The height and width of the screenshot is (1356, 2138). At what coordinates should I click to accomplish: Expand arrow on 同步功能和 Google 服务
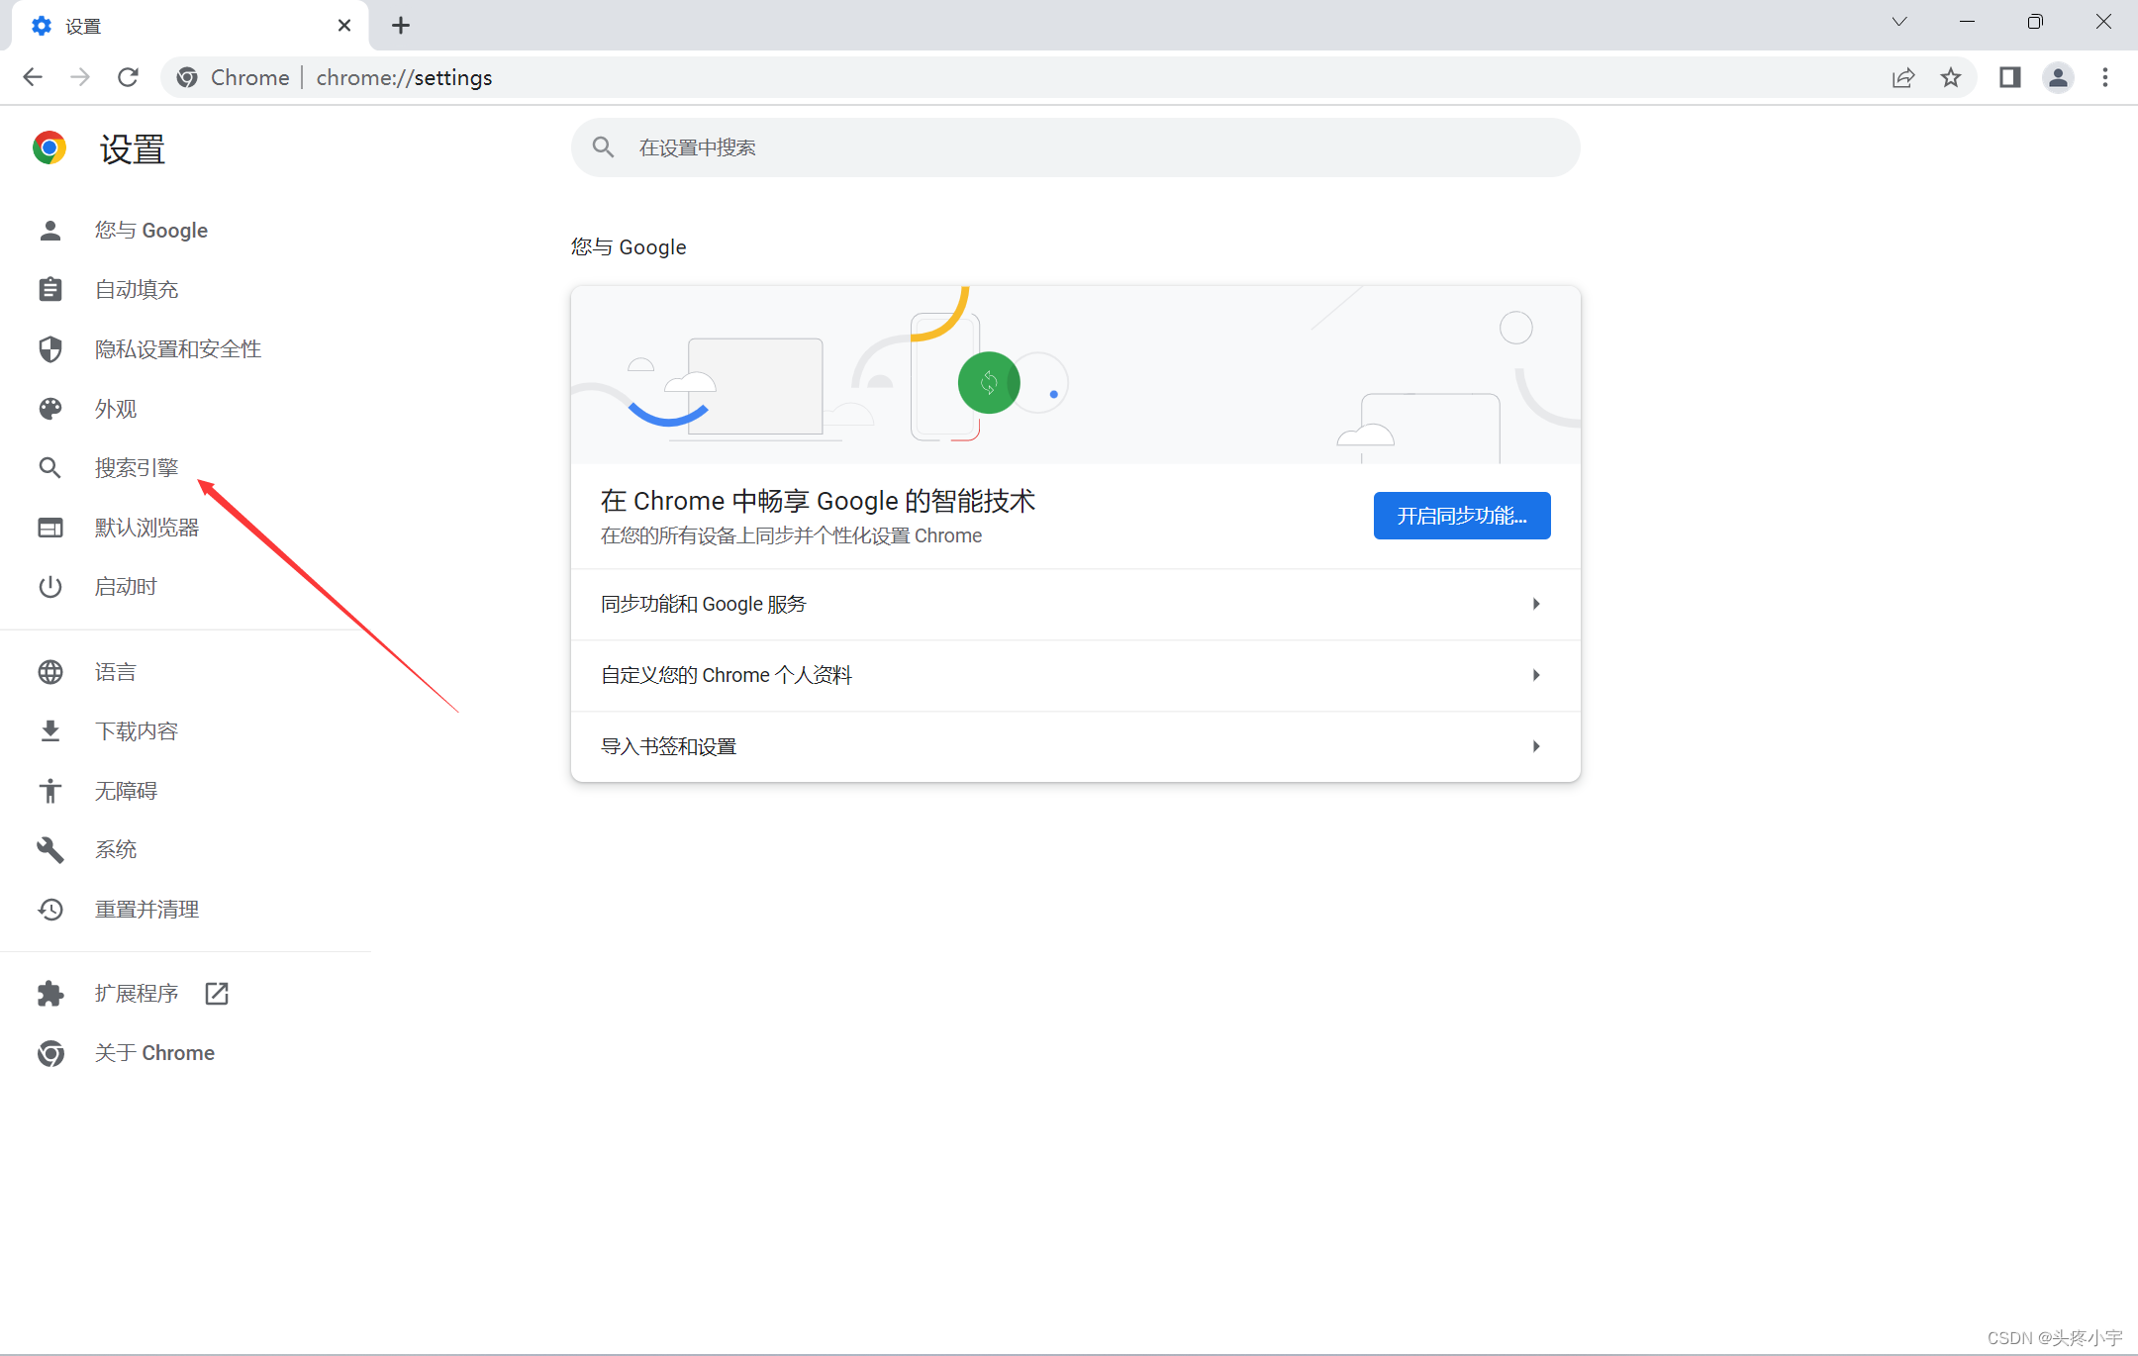click(x=1536, y=604)
